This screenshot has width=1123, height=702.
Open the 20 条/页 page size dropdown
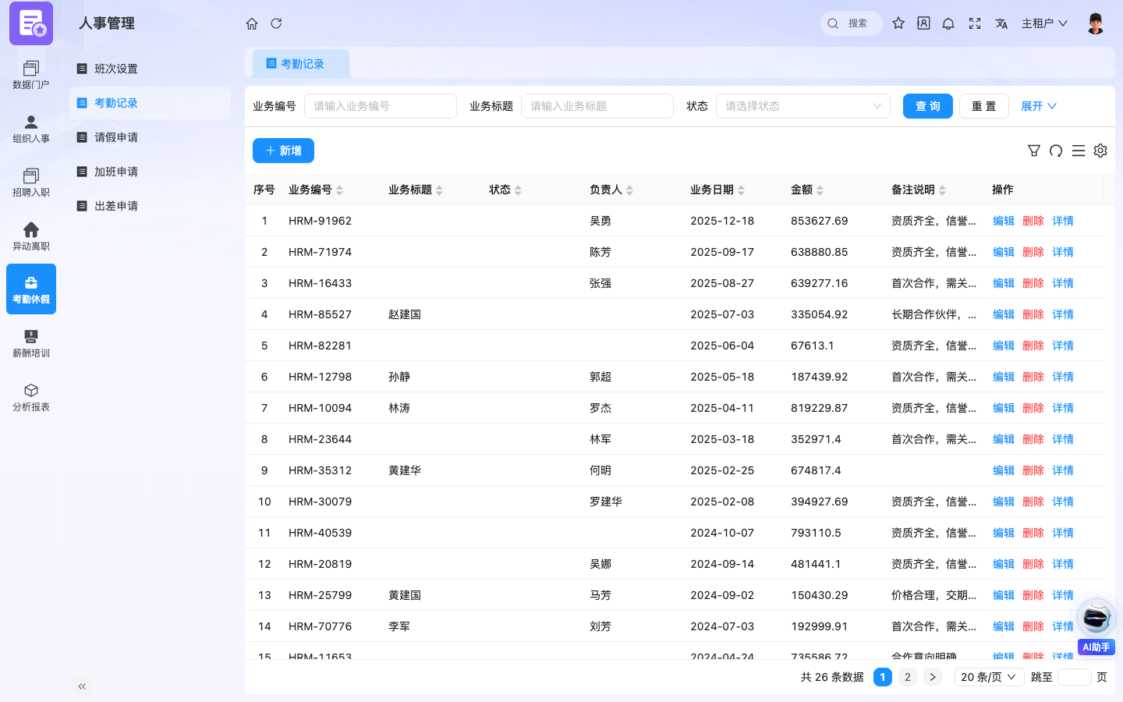(990, 677)
